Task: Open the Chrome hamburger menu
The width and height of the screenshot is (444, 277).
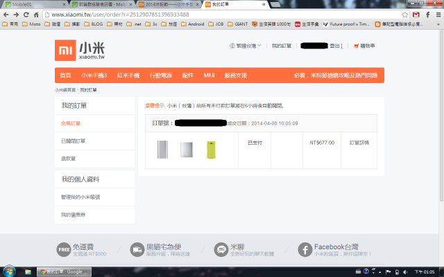Action: tap(438, 15)
